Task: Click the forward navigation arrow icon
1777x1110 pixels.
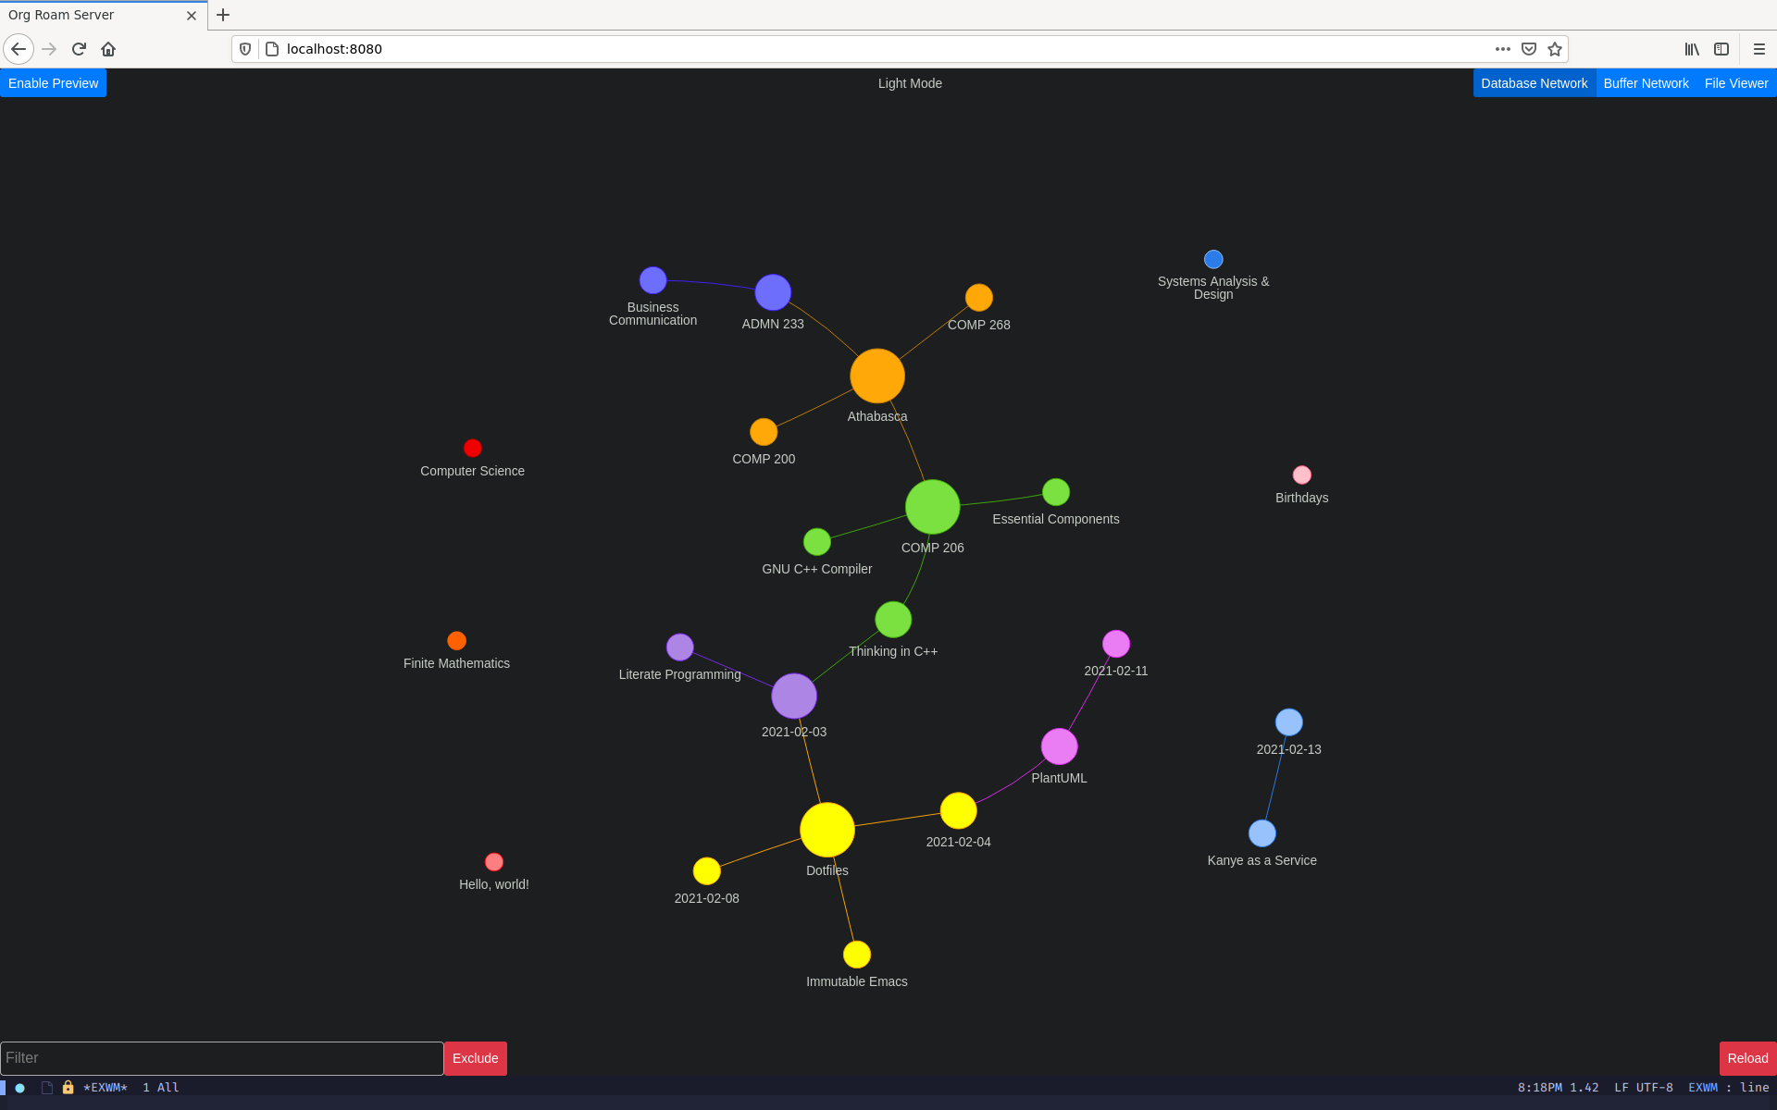Action: pyautogui.click(x=47, y=49)
